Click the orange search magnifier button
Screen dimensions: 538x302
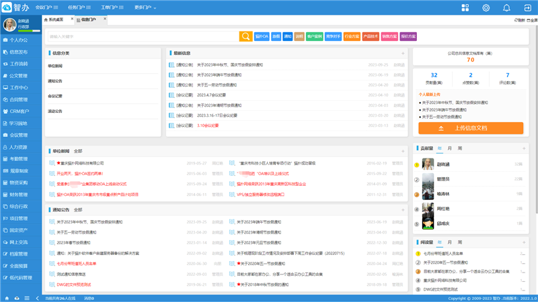(x=245, y=36)
